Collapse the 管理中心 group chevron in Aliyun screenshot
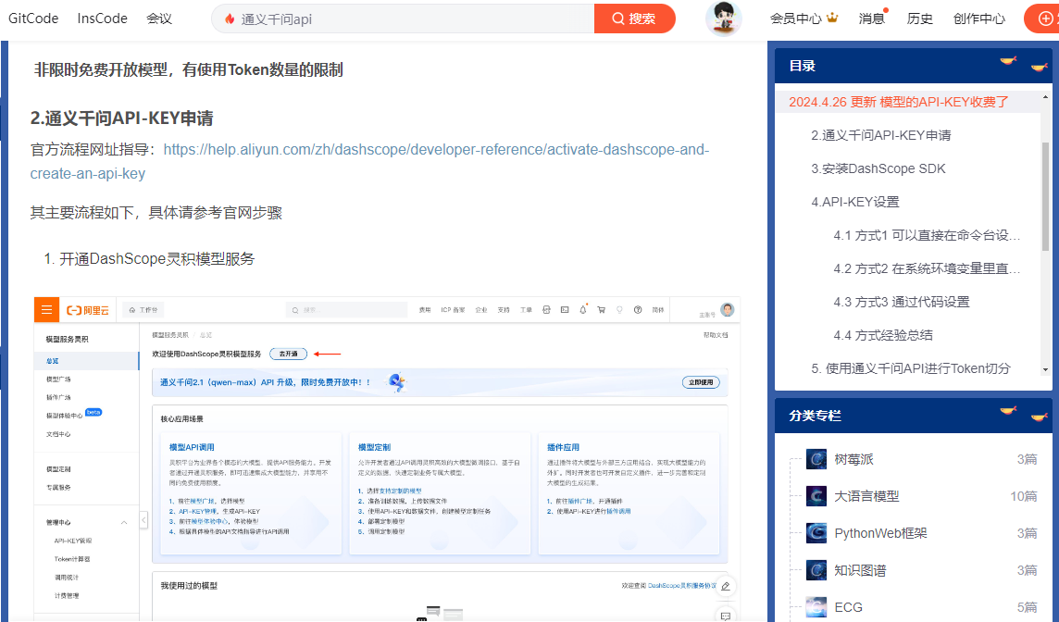 click(x=124, y=523)
